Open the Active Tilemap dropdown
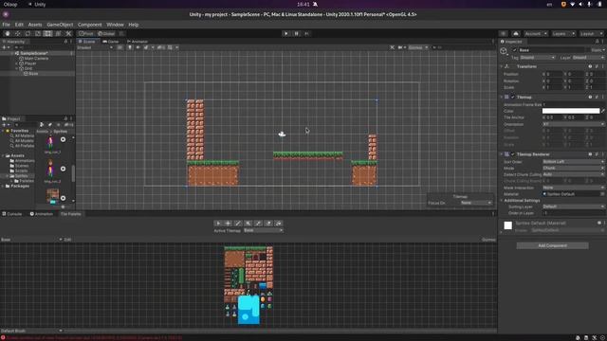 (264, 230)
